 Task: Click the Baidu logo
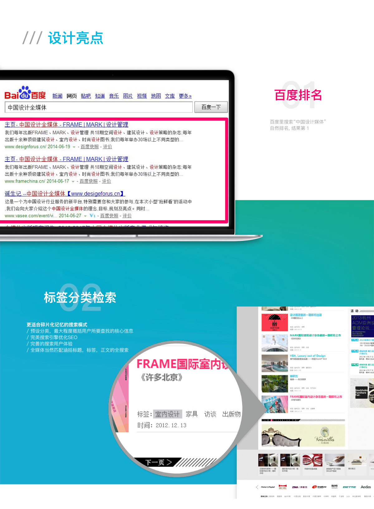pyautogui.click(x=25, y=93)
